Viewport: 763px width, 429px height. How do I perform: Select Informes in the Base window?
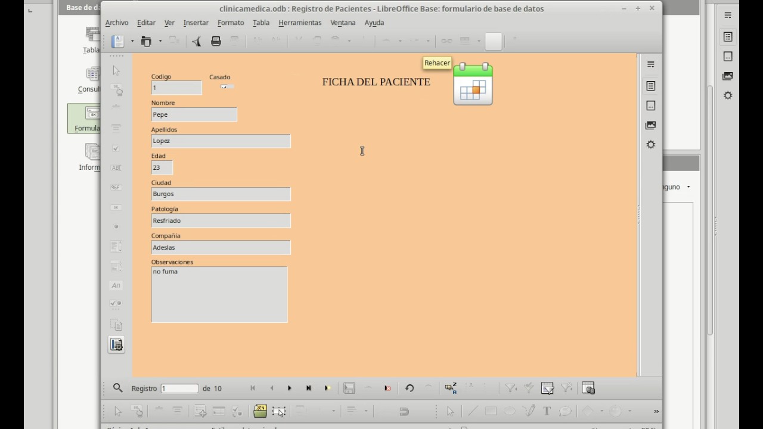[89, 157]
